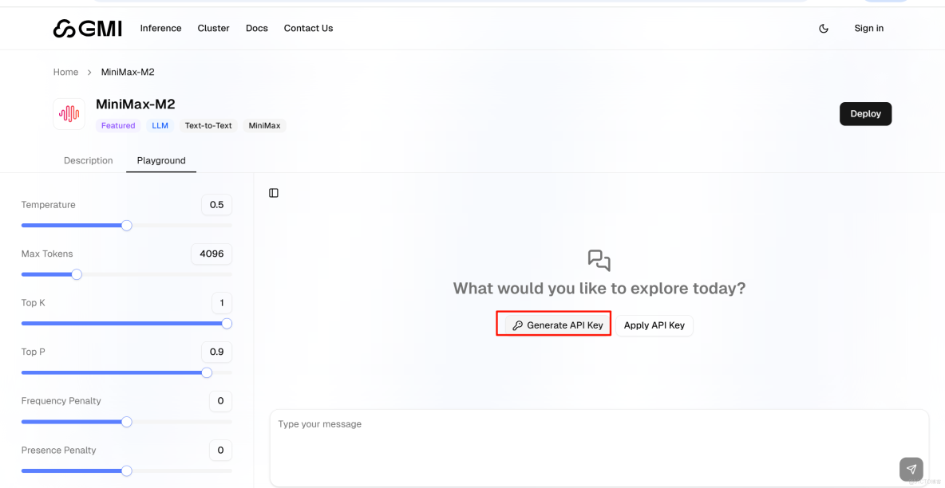The height and width of the screenshot is (488, 945).
Task: Adjust the Temperature slider handle
Action: 126,226
